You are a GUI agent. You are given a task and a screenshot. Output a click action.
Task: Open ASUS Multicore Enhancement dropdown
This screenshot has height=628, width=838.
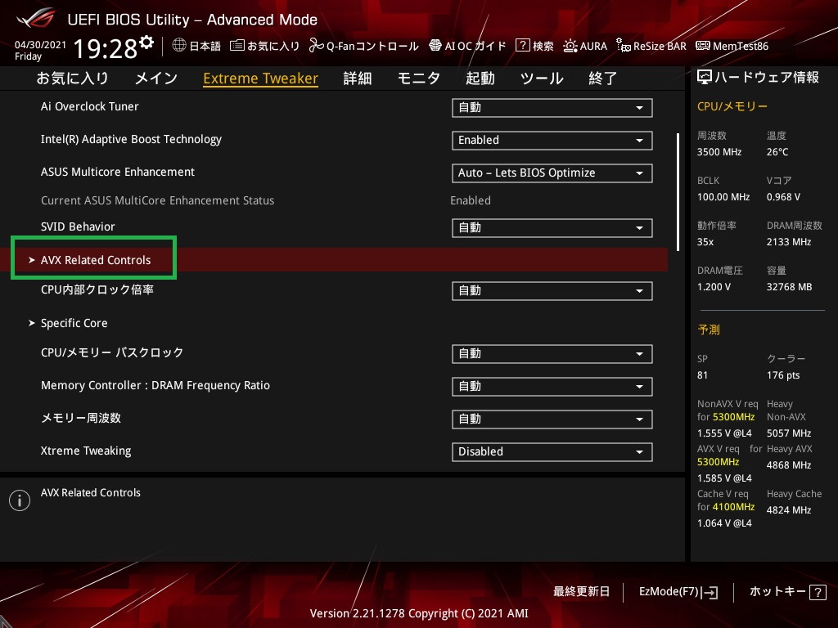click(x=552, y=173)
